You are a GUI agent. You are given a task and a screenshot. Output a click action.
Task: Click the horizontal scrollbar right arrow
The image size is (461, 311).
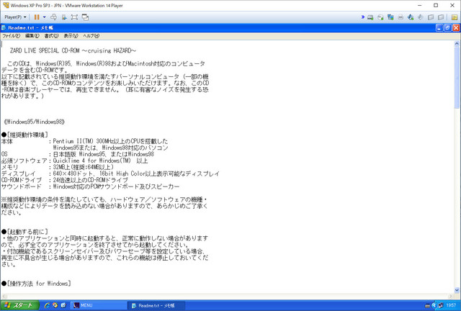click(x=451, y=297)
